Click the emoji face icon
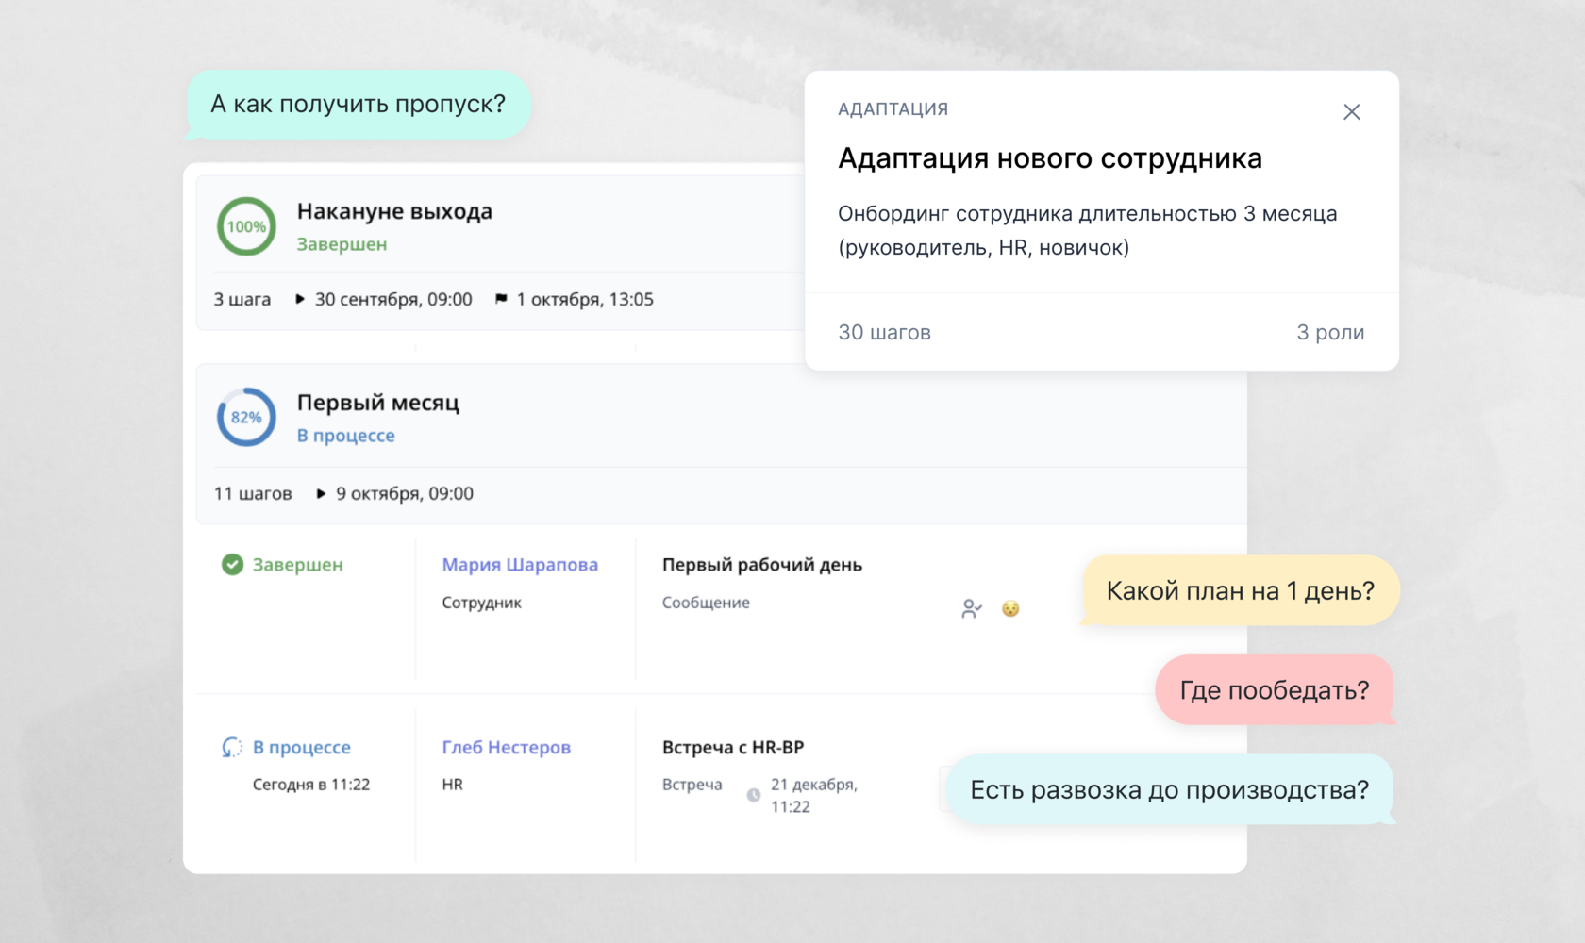Screen dimensions: 1585x943 [x=1010, y=608]
